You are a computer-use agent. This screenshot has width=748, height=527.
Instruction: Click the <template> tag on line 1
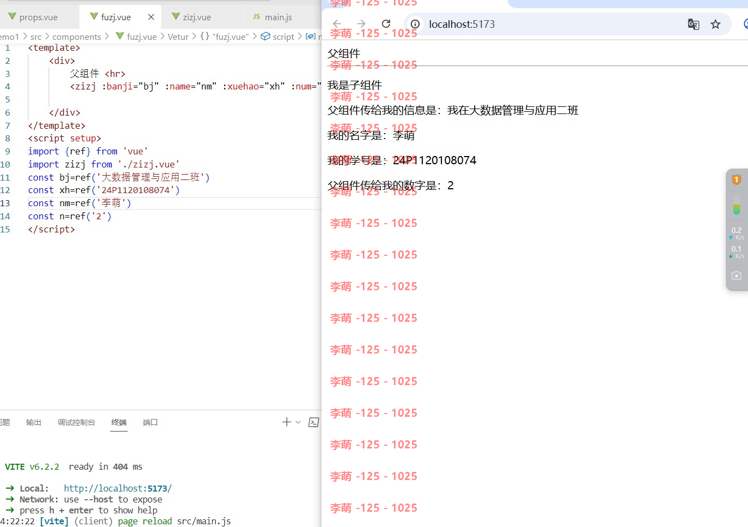[x=54, y=48]
